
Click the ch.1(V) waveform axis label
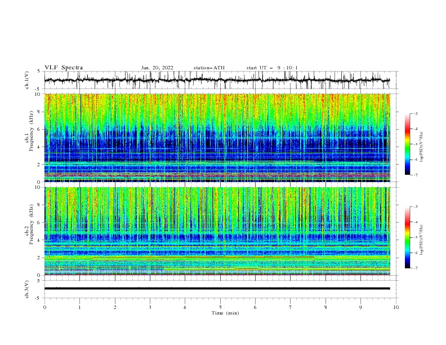(27, 80)
